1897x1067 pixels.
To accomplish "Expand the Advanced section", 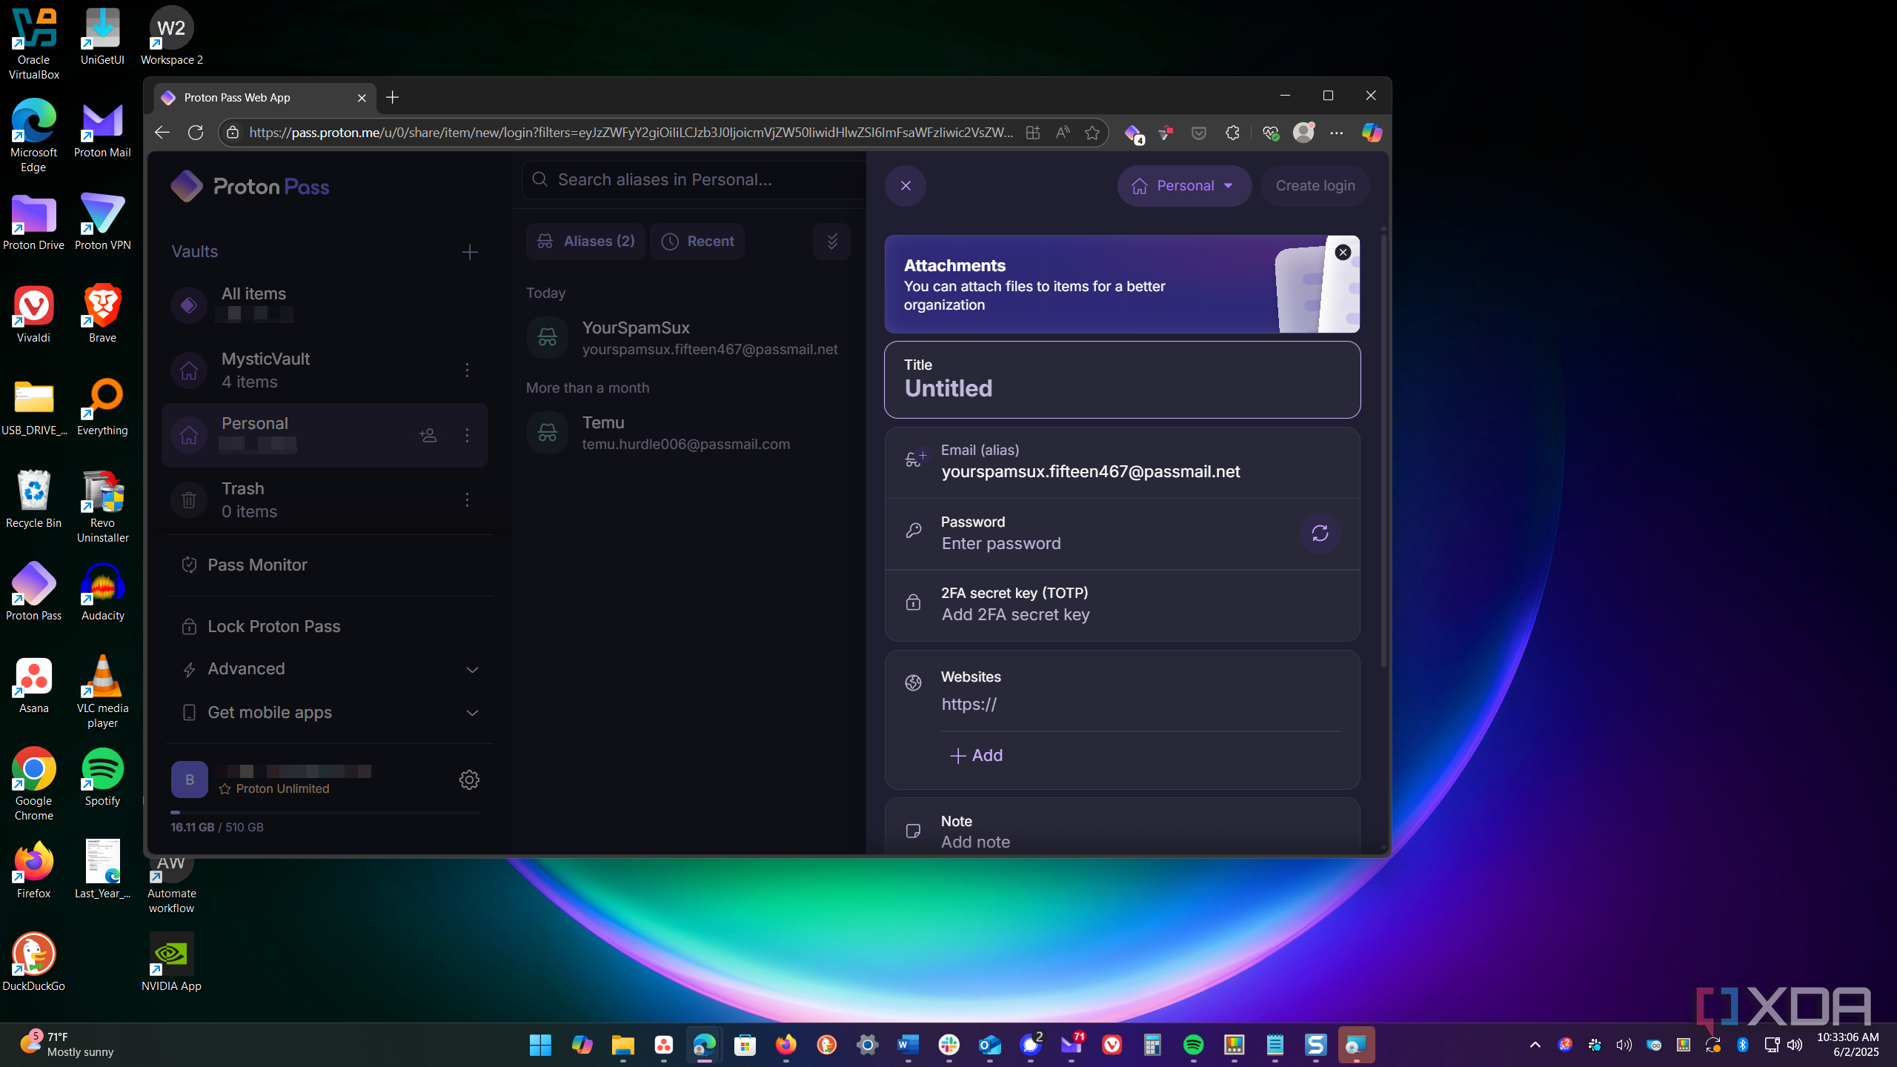I will 330,669.
